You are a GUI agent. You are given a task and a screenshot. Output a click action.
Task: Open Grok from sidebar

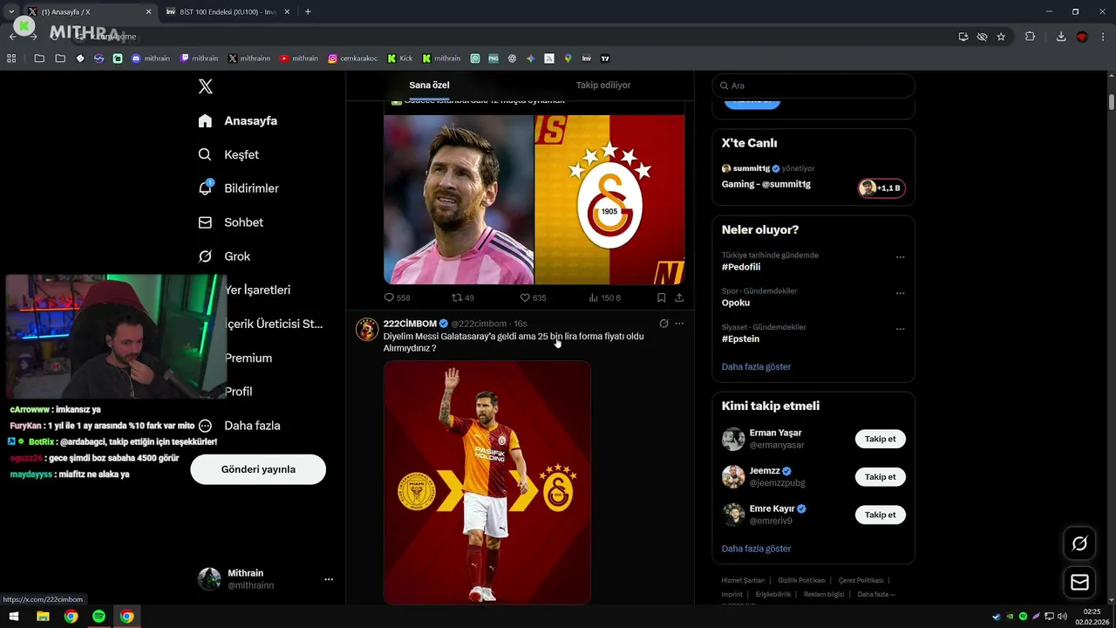point(224,256)
